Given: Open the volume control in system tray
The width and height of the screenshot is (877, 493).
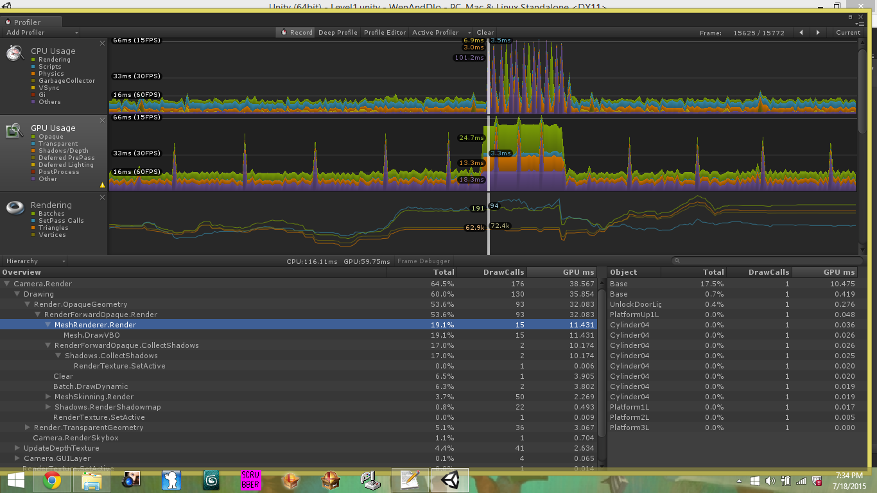Looking at the screenshot, I should [770, 481].
